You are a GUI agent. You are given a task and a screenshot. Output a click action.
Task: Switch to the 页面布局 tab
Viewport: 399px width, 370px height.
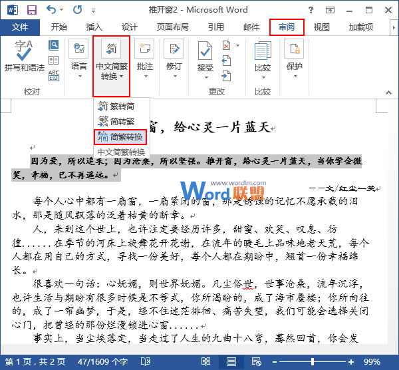172,27
